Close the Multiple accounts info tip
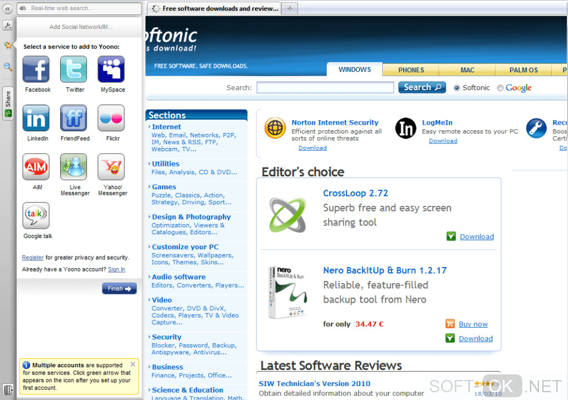568x400 pixels. point(133,364)
